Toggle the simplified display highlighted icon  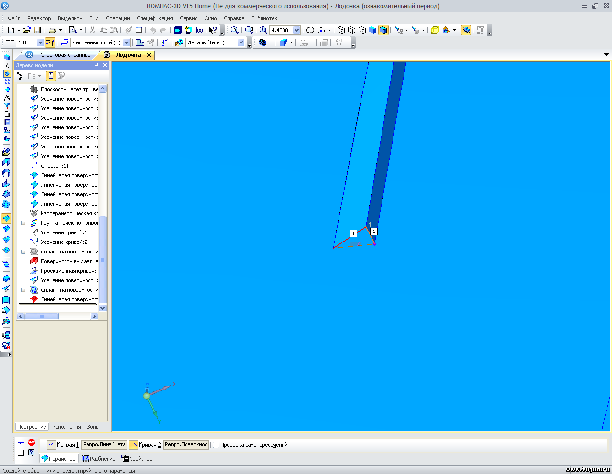466,30
